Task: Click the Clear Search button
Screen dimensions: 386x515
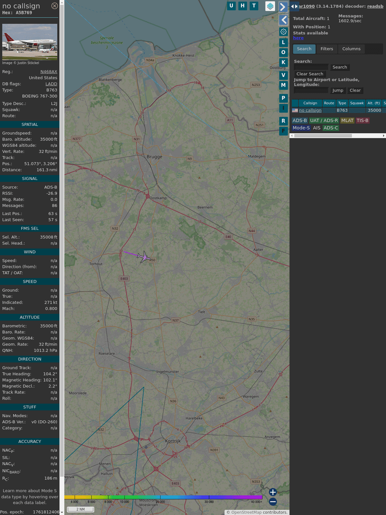Action: click(x=310, y=74)
